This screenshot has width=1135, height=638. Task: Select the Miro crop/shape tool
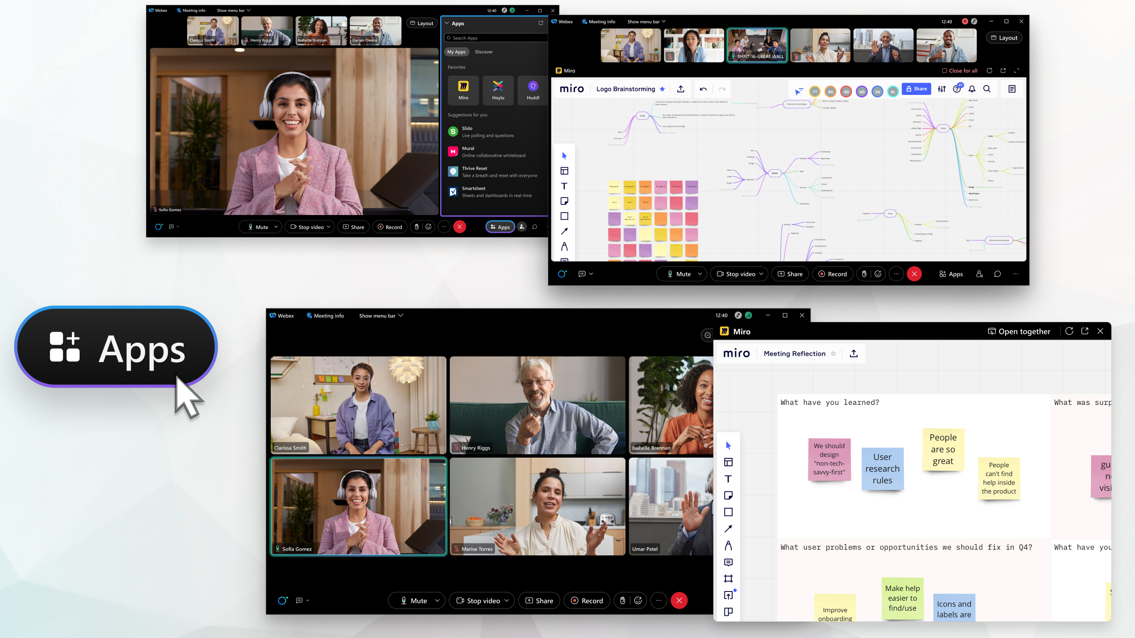click(x=728, y=578)
